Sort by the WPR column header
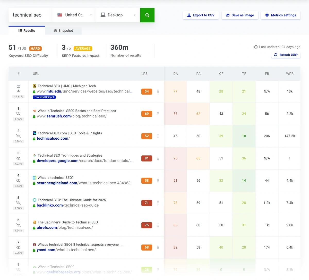Screen dimensions: 309x280 (290, 74)
